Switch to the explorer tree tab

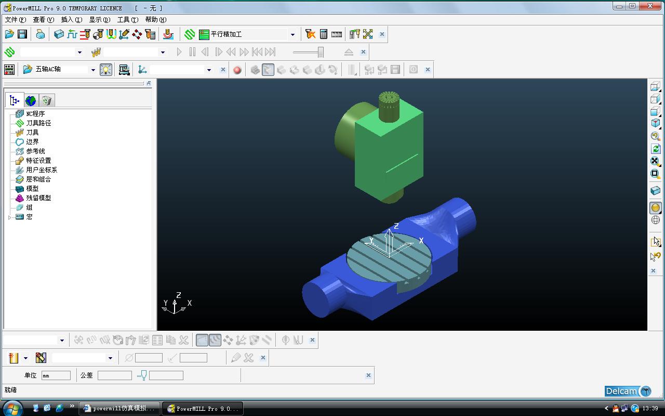point(15,100)
